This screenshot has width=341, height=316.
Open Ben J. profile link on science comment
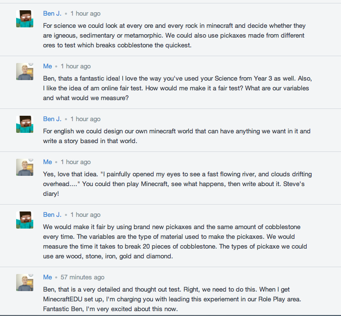point(52,14)
